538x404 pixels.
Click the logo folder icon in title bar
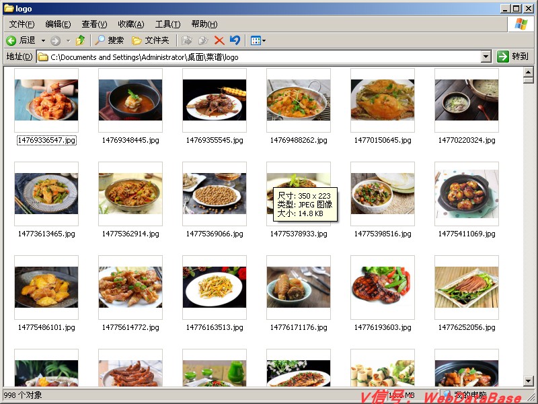pos(9,8)
